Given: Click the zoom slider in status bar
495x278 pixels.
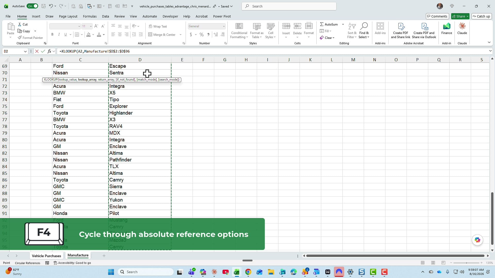Looking at the screenshot, I should pos(466,263).
